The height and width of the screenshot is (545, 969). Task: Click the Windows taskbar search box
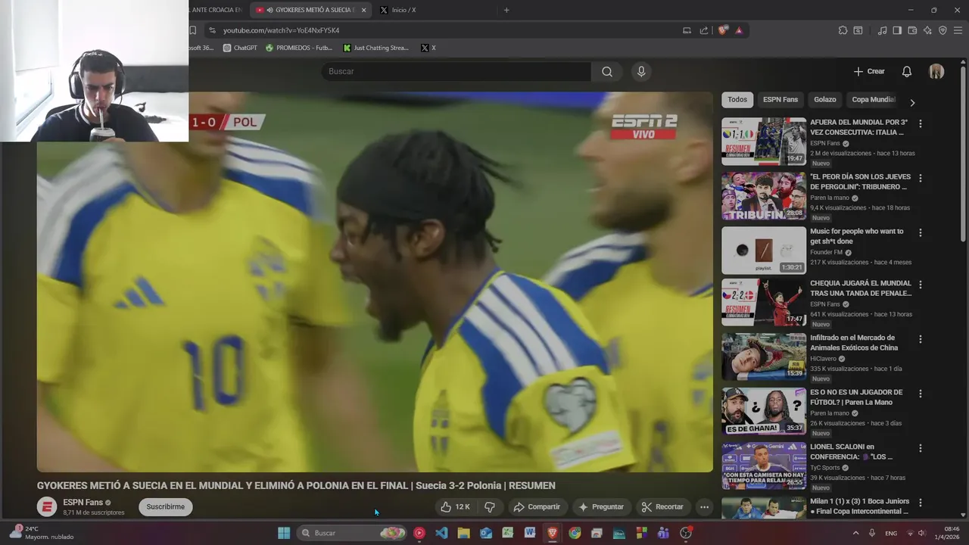(351, 533)
